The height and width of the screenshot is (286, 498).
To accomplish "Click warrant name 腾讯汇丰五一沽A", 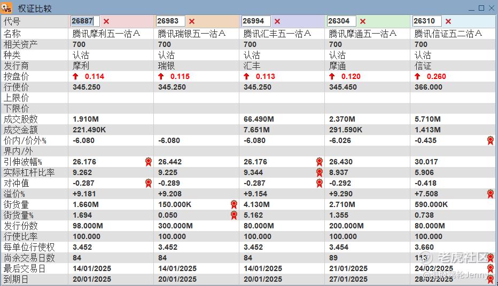I will (x=277, y=33).
